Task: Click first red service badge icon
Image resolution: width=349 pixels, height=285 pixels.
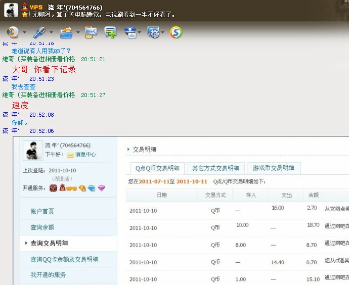Action: pos(53,188)
